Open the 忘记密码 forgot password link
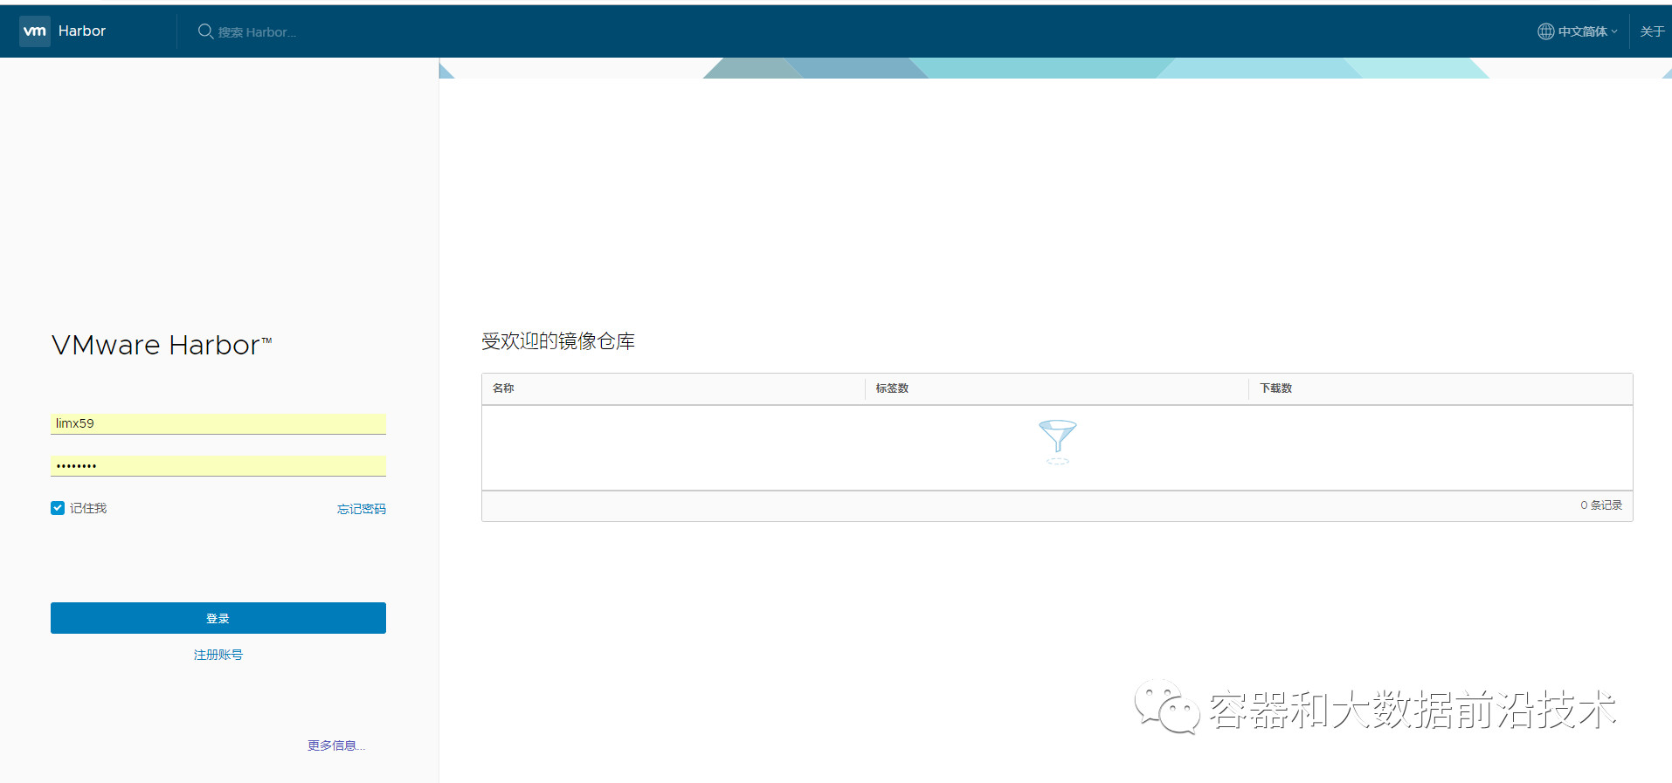Viewport: 1672px width, 783px height. click(362, 509)
